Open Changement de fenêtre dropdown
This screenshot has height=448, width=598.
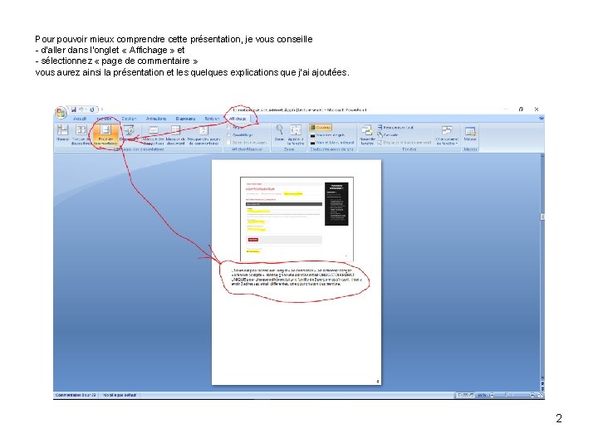pos(447,134)
